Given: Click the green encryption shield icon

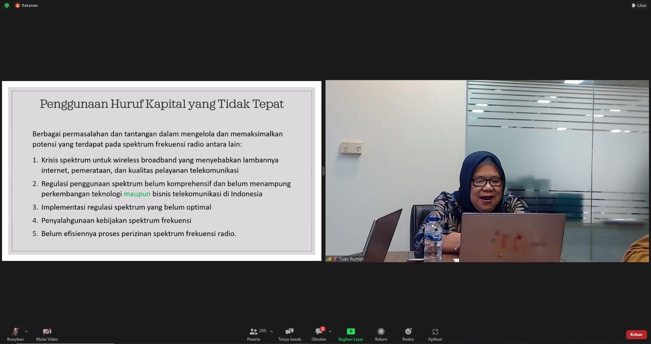Looking at the screenshot, I should click(7, 5).
